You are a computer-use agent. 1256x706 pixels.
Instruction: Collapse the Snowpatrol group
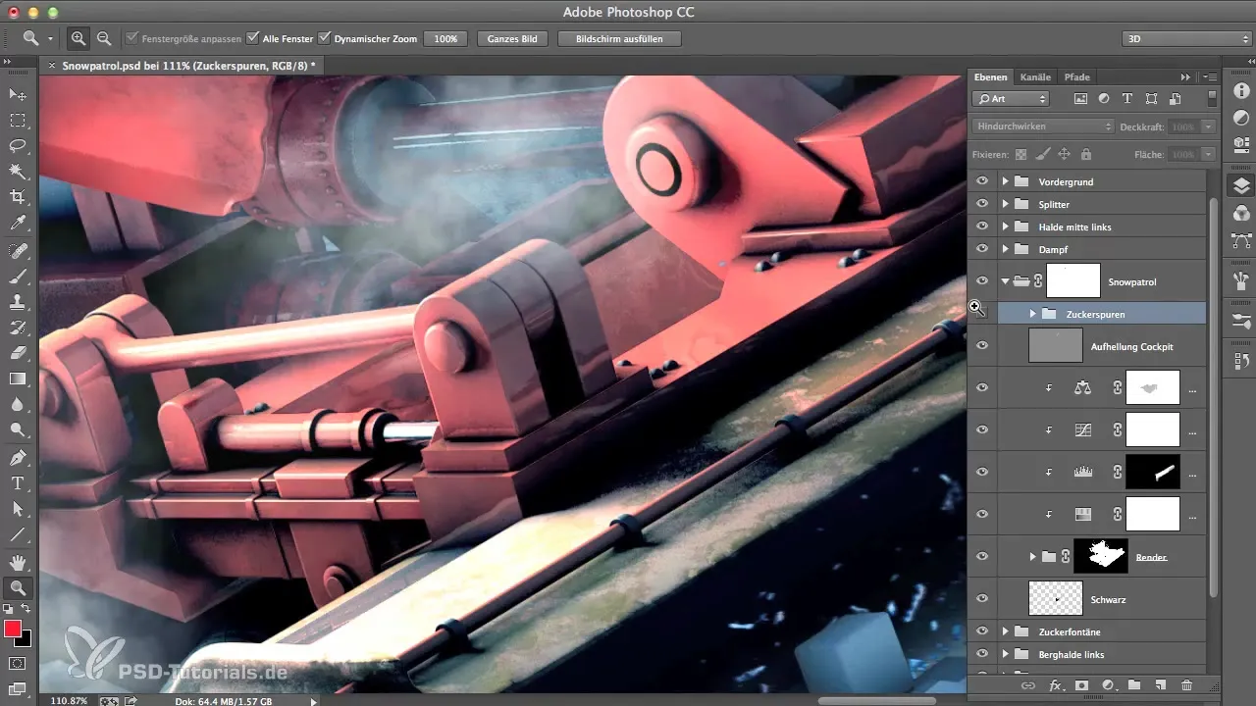tap(1005, 281)
